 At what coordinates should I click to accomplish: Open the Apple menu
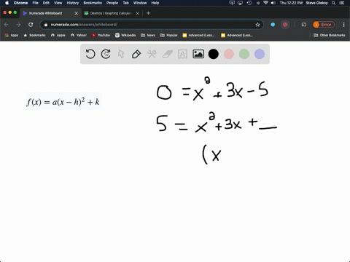[7, 3]
